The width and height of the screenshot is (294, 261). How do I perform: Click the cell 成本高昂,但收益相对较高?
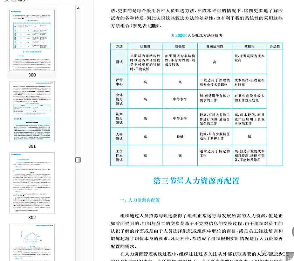249,82
